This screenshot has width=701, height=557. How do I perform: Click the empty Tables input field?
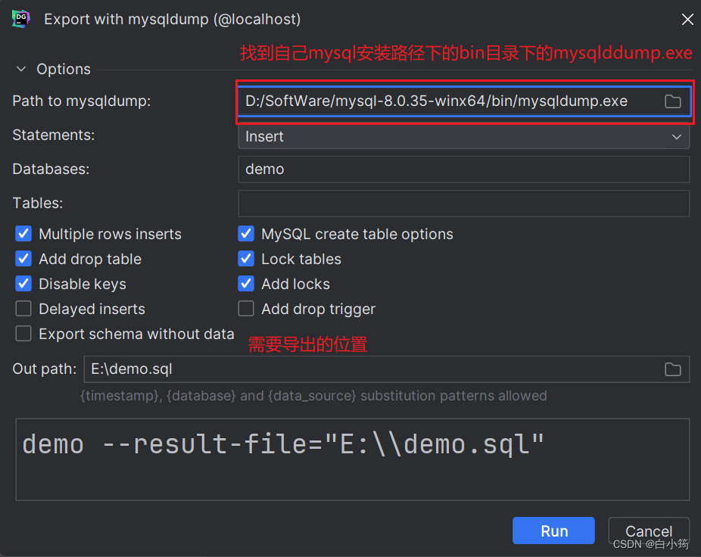click(463, 204)
